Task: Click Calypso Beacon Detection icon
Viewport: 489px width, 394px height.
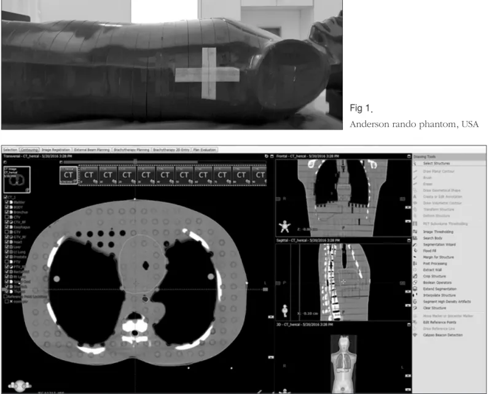Action: pos(415,335)
